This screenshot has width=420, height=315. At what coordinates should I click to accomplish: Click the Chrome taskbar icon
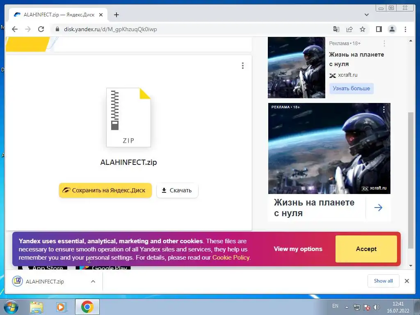tap(87, 307)
